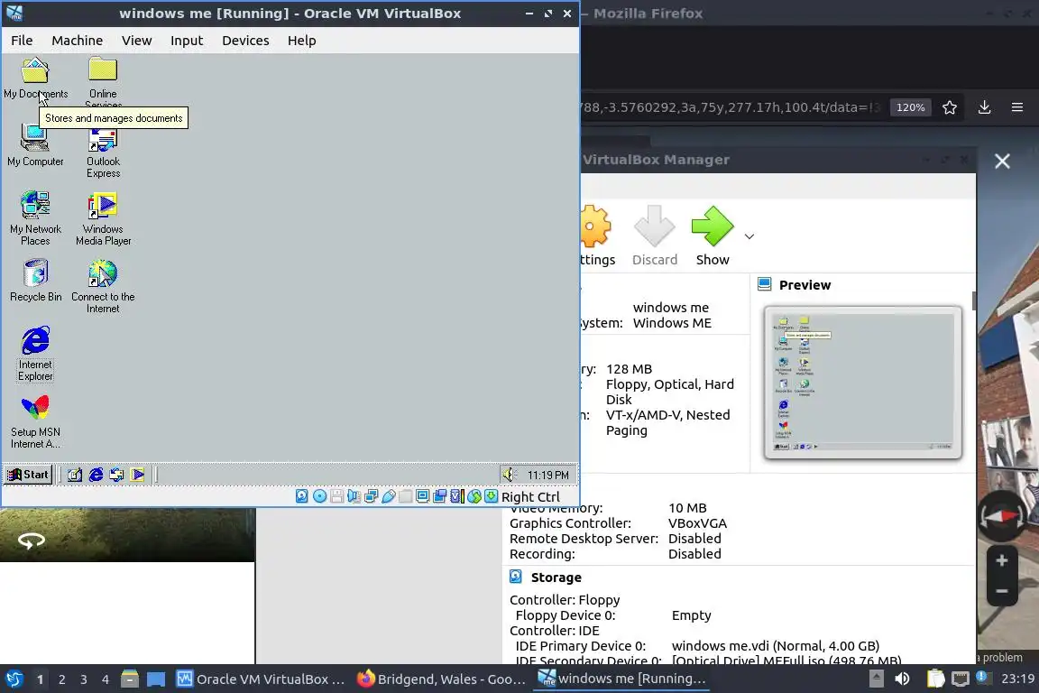Launch Outlook Express from quick launch bar
The height and width of the screenshot is (693, 1039).
(x=116, y=475)
